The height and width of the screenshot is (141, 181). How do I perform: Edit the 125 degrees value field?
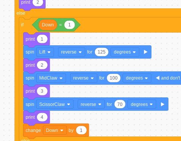tap(101, 52)
